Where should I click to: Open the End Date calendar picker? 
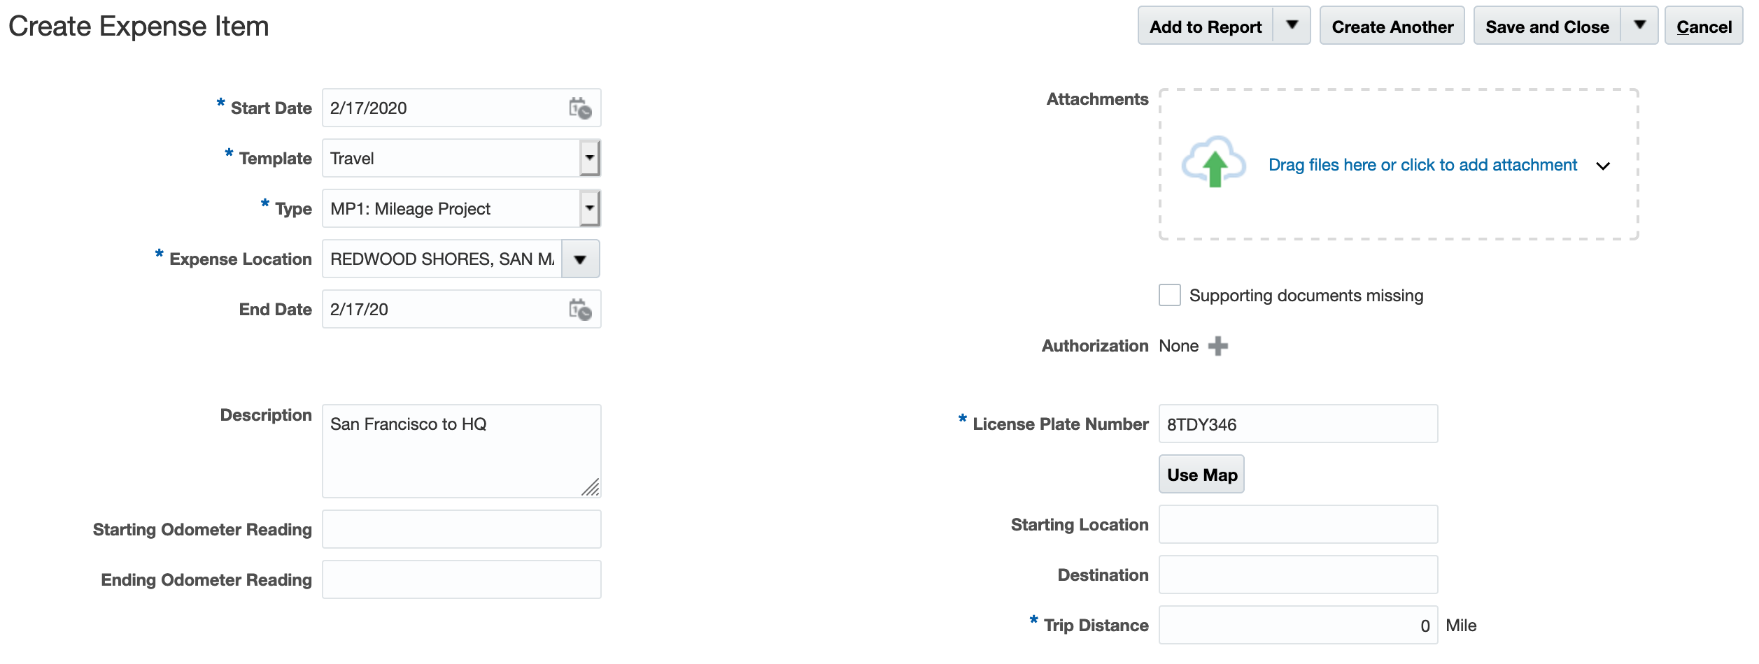[x=579, y=310]
